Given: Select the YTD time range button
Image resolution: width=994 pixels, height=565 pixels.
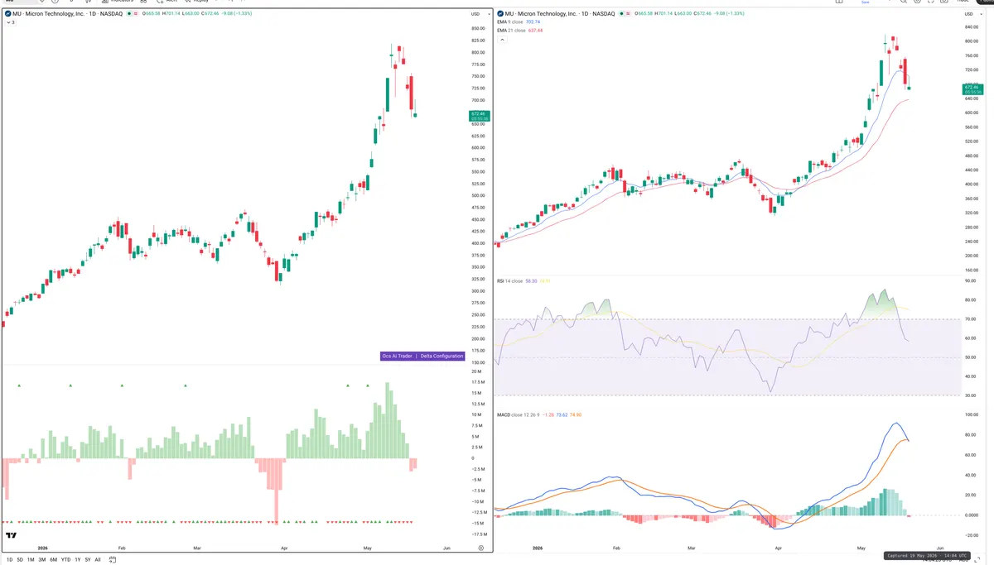Looking at the screenshot, I should pos(65,559).
